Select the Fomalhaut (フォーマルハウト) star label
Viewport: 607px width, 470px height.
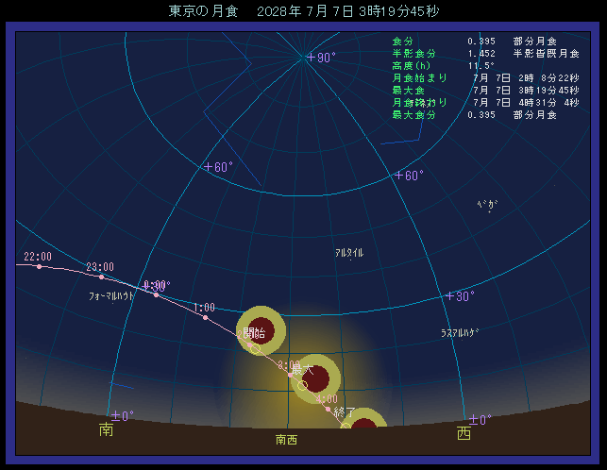(111, 295)
